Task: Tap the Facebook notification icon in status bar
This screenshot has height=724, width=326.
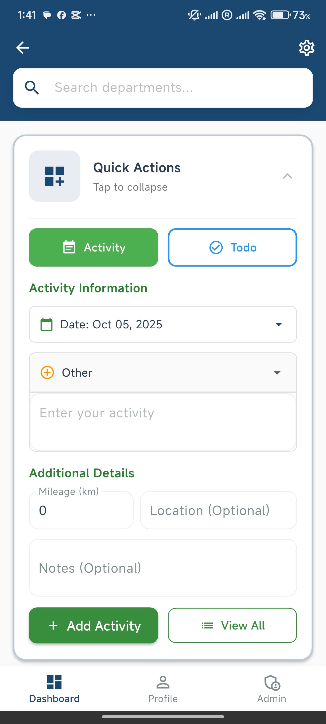Action: 61,15
